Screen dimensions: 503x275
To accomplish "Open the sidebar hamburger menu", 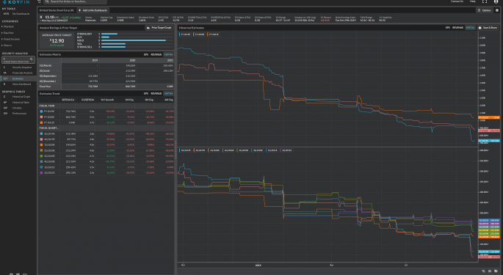I will point(39,1).
